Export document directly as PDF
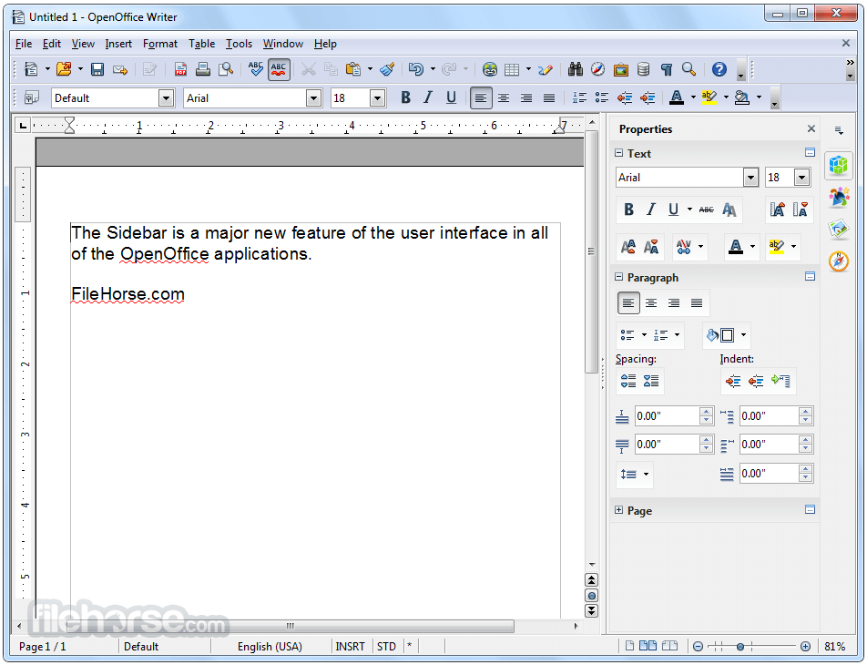Image resolution: width=867 pixels, height=665 pixels. coord(180,69)
